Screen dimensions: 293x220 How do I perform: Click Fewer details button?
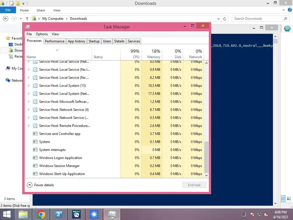(x=40, y=185)
